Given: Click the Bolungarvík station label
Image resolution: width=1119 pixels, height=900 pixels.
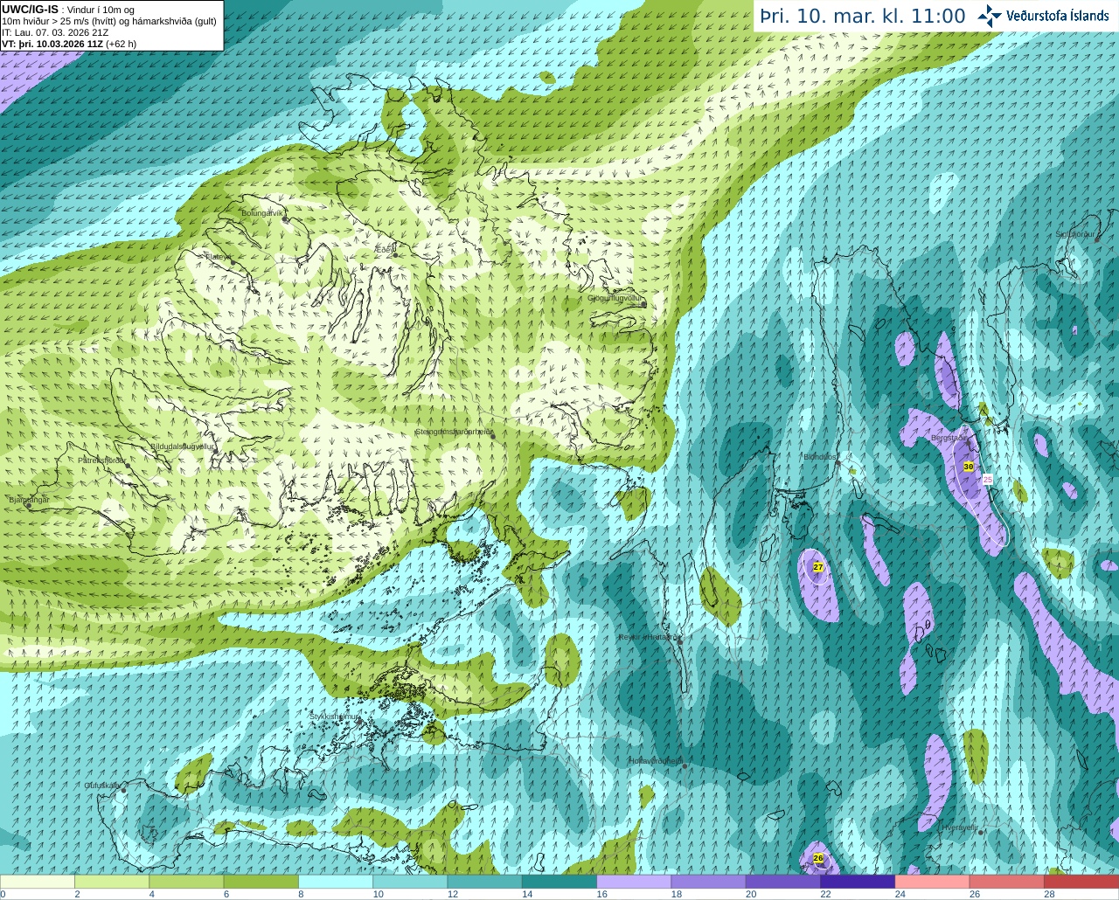Looking at the screenshot, I should (263, 212).
